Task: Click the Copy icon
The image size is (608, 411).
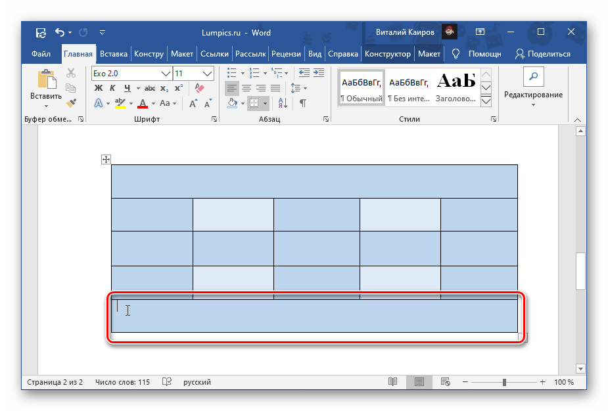Action: (x=70, y=88)
